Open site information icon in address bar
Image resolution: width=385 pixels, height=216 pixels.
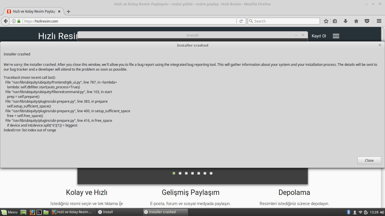(x=14, y=21)
